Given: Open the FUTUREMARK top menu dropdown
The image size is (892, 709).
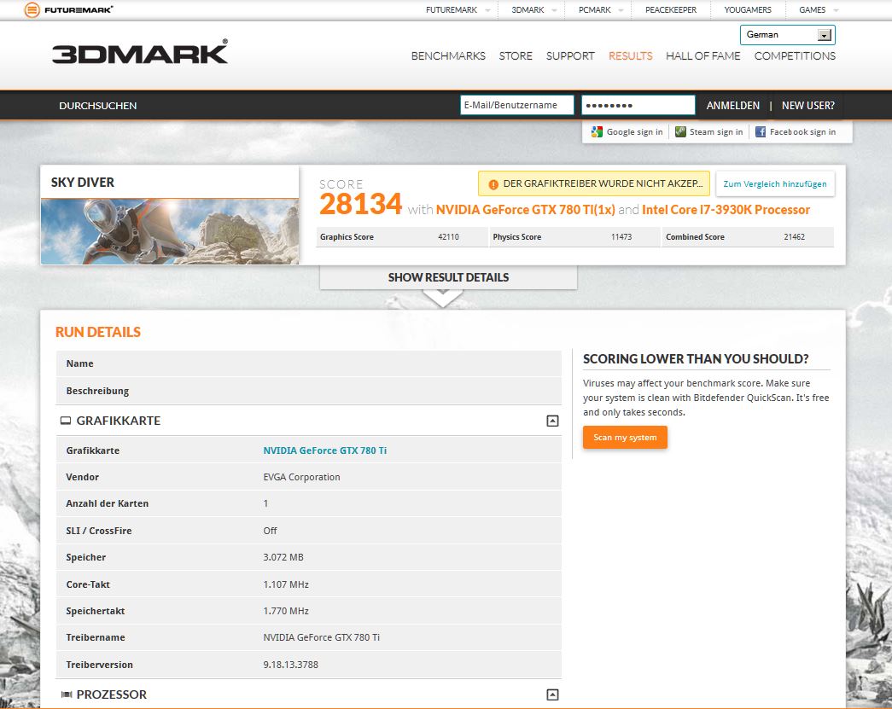Looking at the screenshot, I should [487, 10].
